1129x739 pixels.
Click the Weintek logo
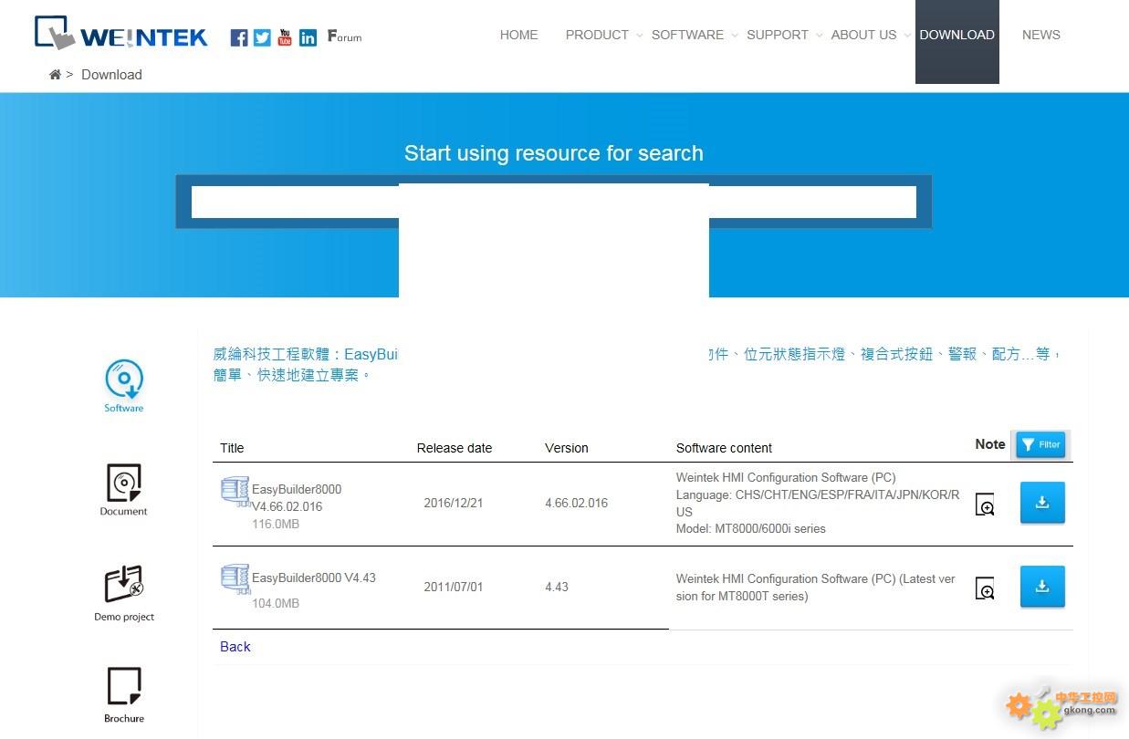coord(121,33)
